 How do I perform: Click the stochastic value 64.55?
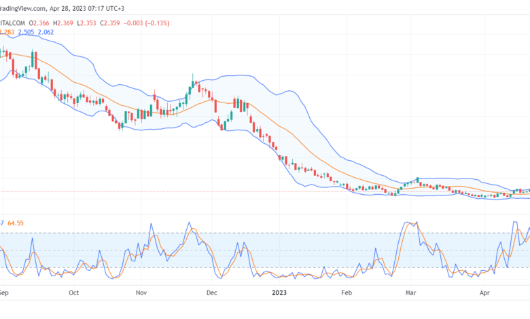tap(16, 223)
